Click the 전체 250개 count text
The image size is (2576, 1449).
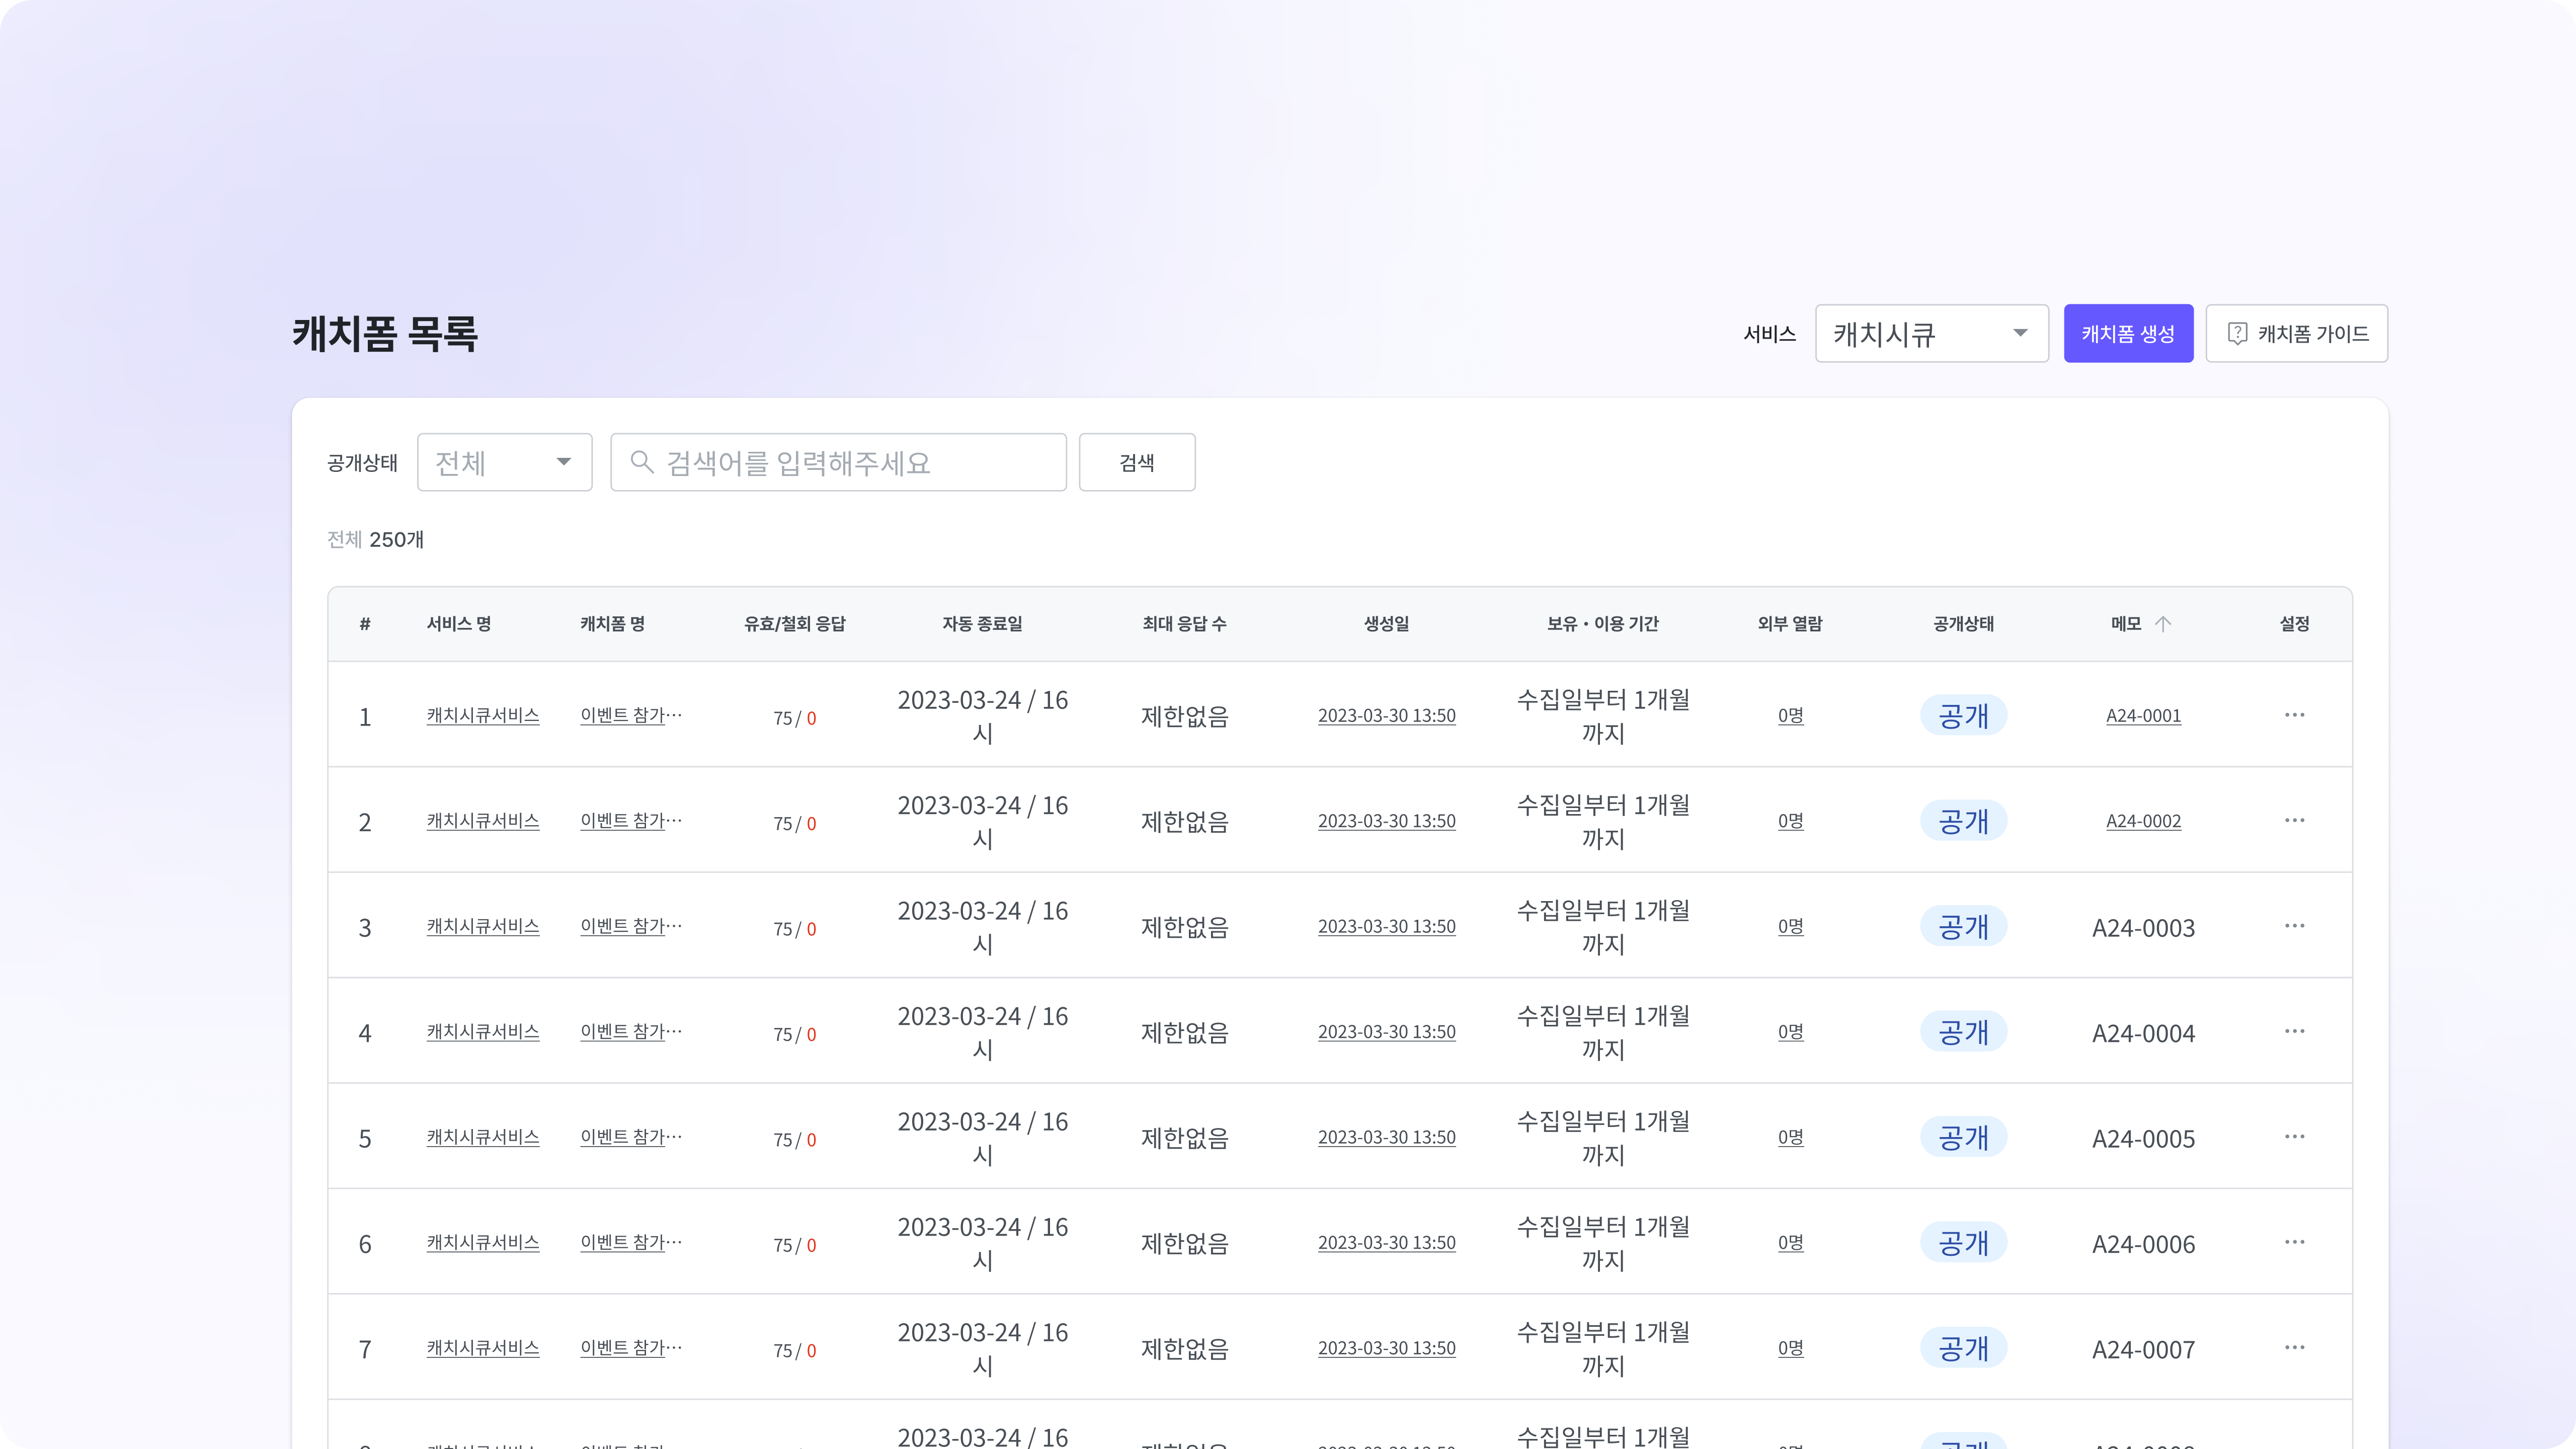(375, 540)
